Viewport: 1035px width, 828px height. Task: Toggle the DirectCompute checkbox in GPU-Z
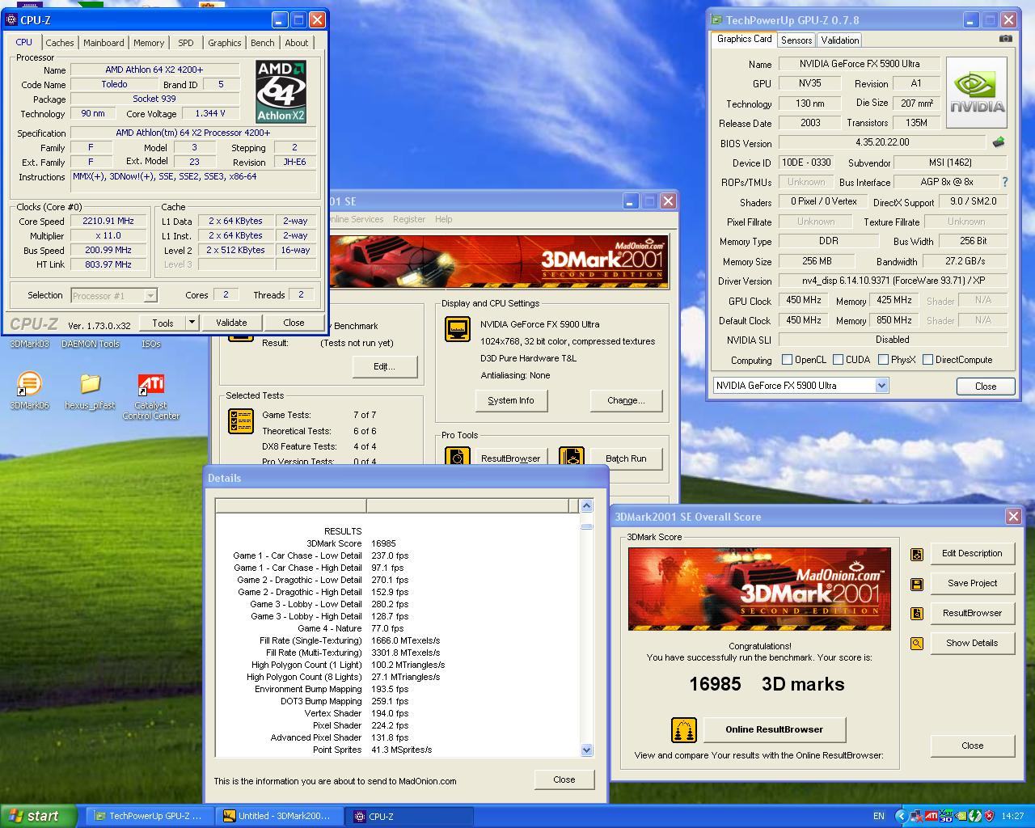point(927,360)
